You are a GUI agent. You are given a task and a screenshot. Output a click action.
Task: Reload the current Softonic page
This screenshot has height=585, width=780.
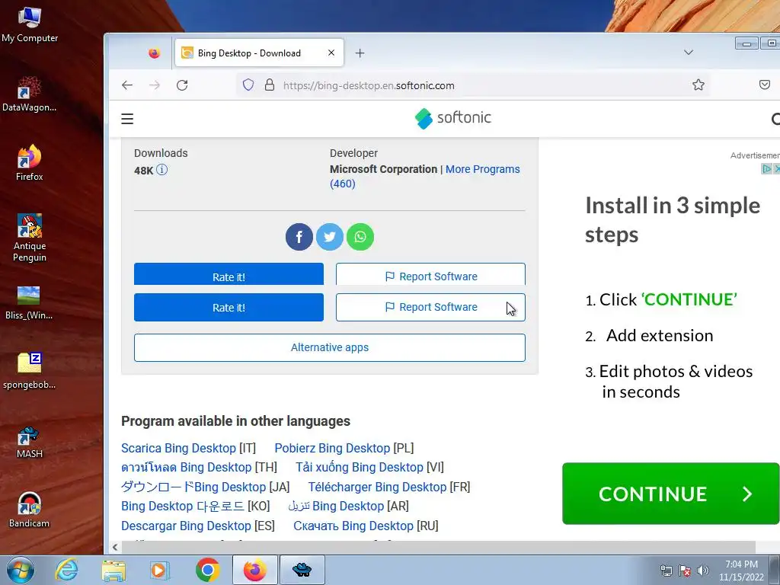pos(182,85)
